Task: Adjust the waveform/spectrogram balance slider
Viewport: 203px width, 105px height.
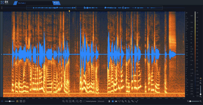Action: coord(10,101)
